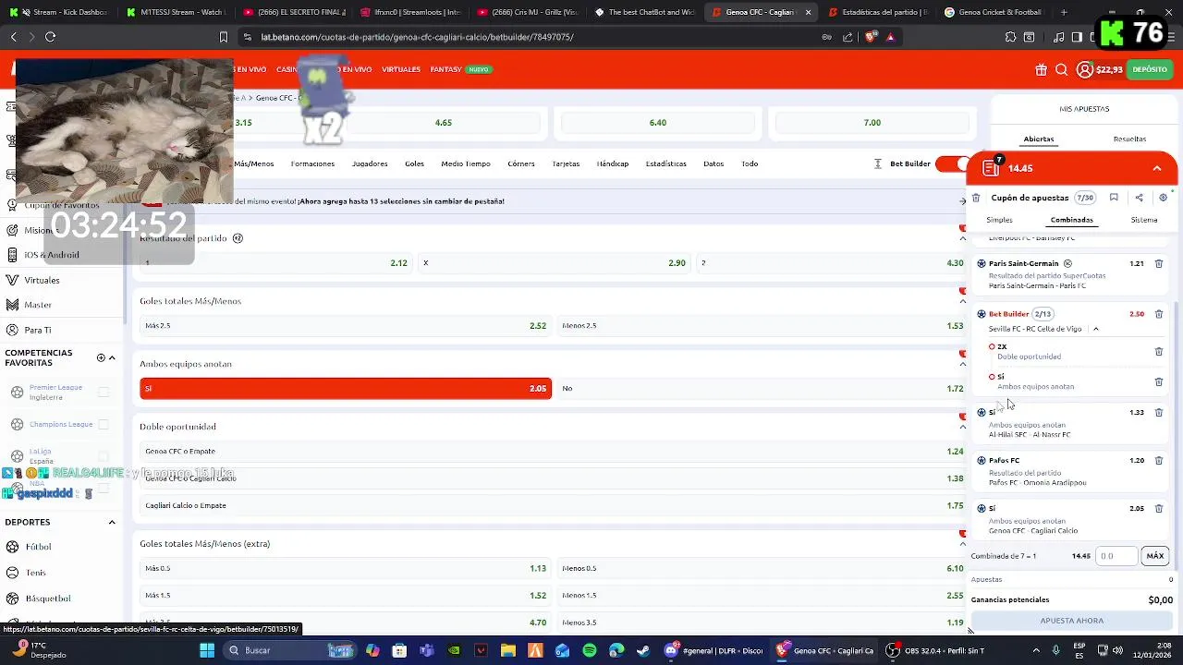
Task: Toggle Genoa-Cagliari Sí selection radio
Action: [x=982, y=508]
